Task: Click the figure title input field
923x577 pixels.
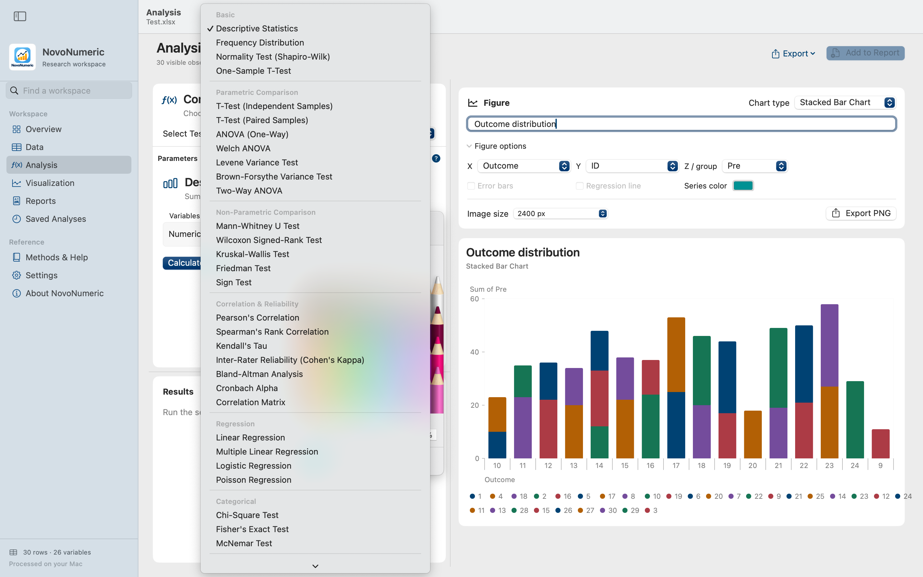Action: 681,124
